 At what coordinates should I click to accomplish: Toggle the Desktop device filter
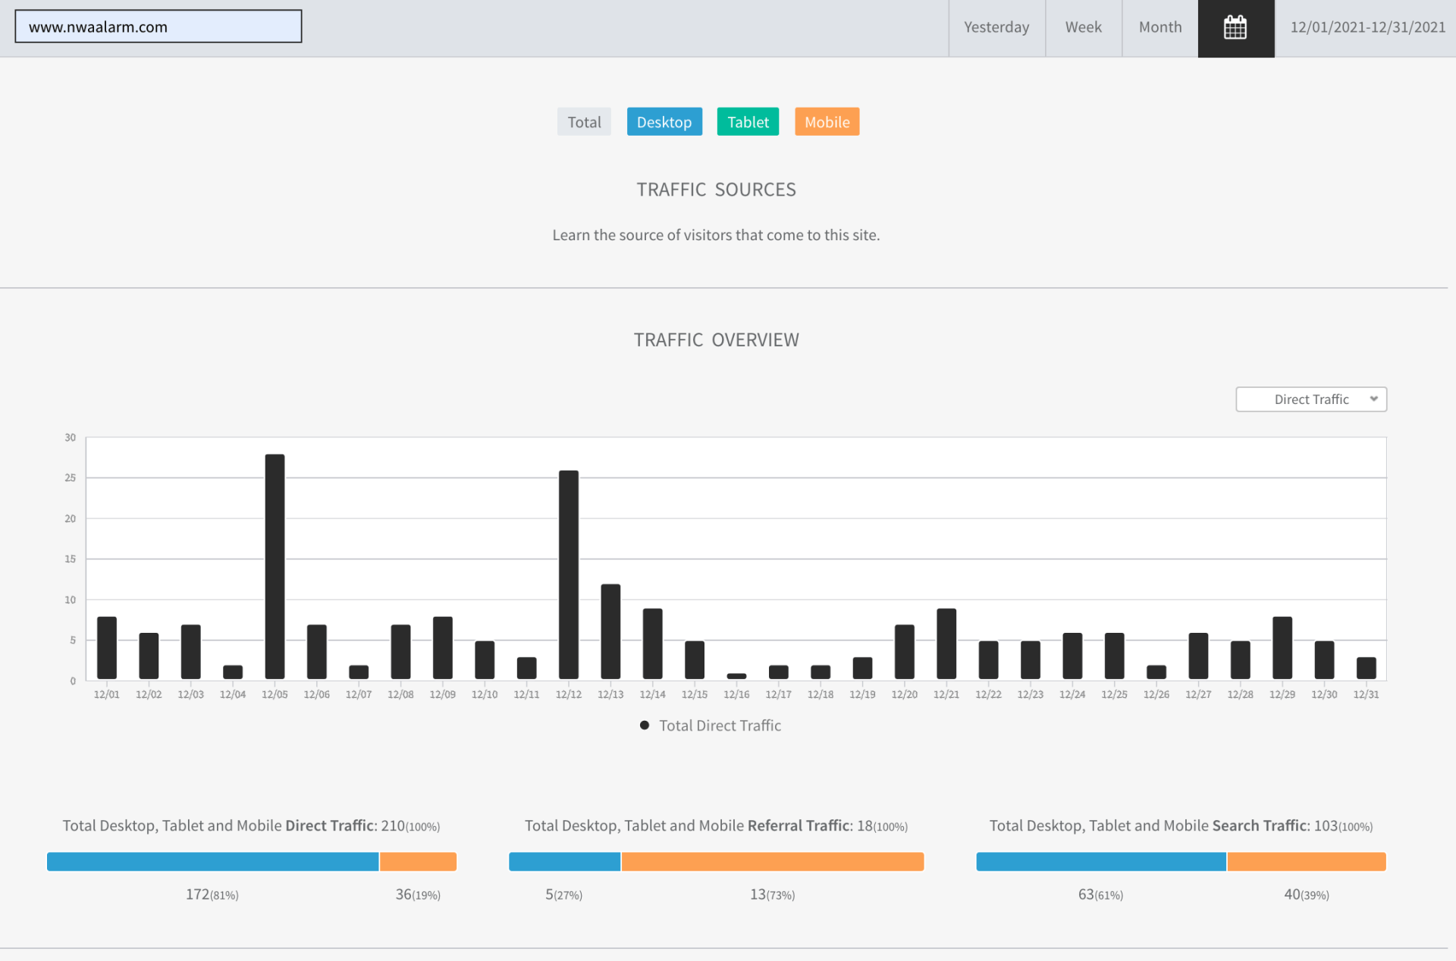(664, 122)
